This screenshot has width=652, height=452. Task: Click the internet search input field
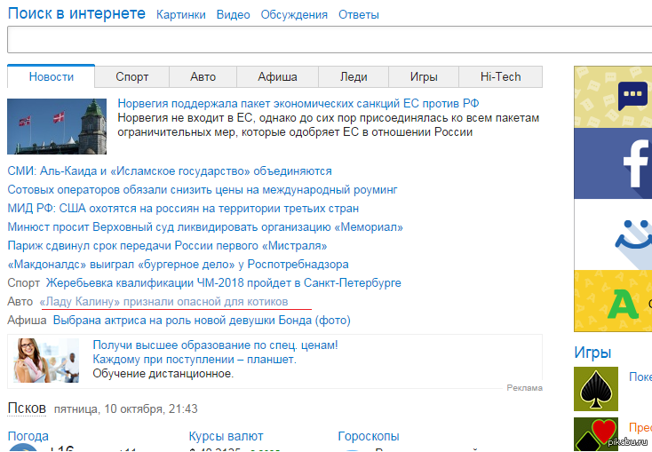(329, 41)
